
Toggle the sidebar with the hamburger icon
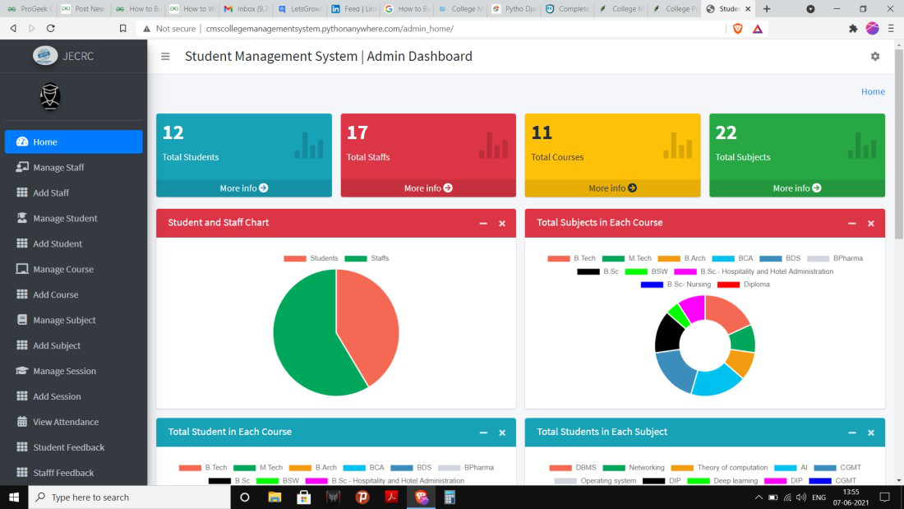[x=165, y=56]
